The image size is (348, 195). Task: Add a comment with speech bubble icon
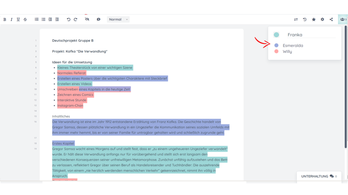(99, 19)
